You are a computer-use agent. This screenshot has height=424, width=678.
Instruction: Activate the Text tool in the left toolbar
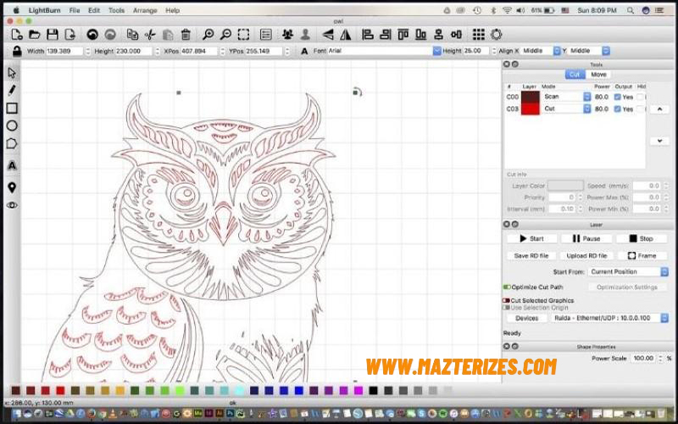12,165
